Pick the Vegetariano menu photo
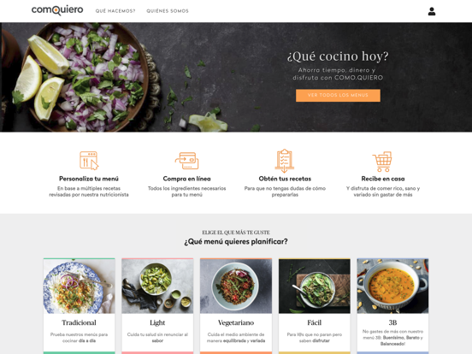 point(236,286)
